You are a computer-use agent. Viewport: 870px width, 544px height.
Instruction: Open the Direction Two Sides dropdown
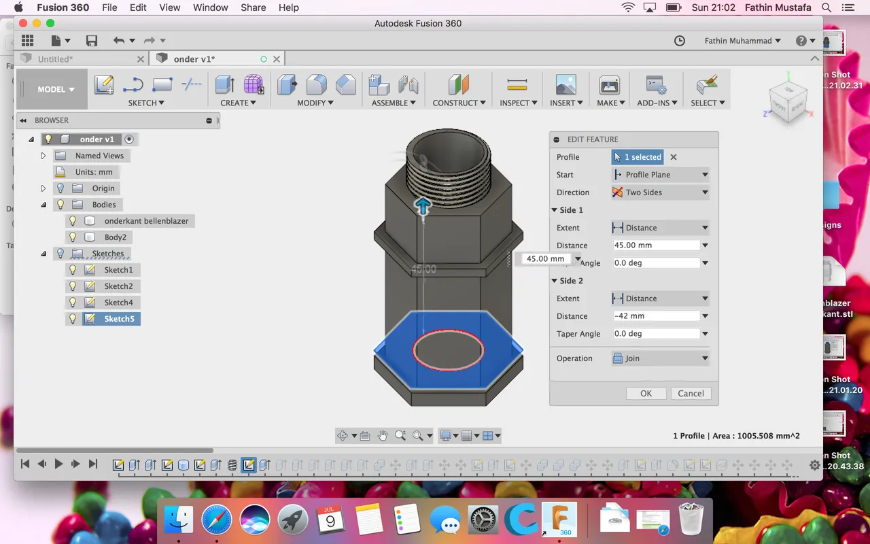(x=660, y=192)
